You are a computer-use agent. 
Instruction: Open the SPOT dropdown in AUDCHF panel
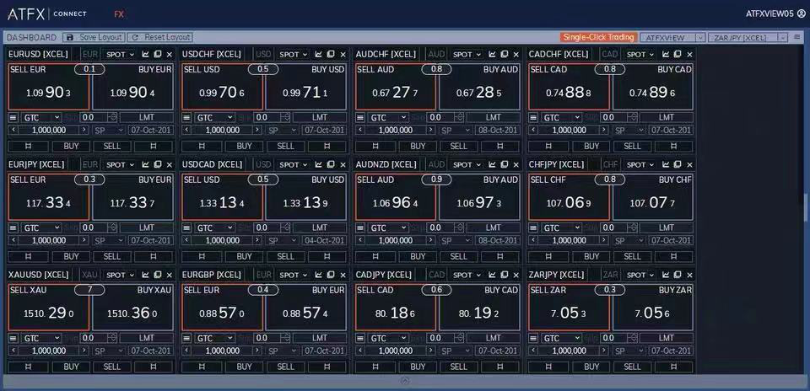(x=467, y=54)
